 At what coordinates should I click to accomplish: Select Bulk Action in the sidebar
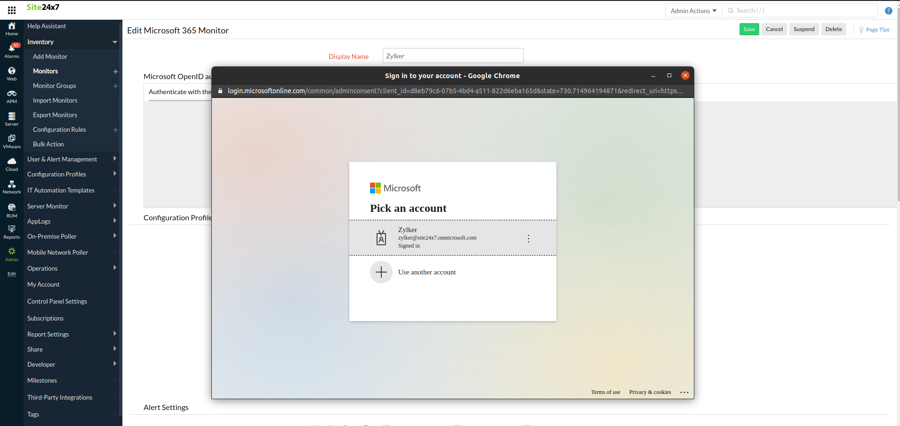click(48, 144)
